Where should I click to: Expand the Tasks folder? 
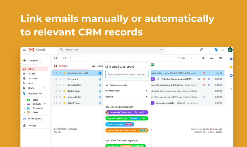pos(24,112)
